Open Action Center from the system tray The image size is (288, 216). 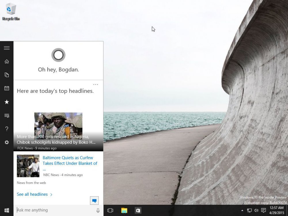[x=264, y=211]
